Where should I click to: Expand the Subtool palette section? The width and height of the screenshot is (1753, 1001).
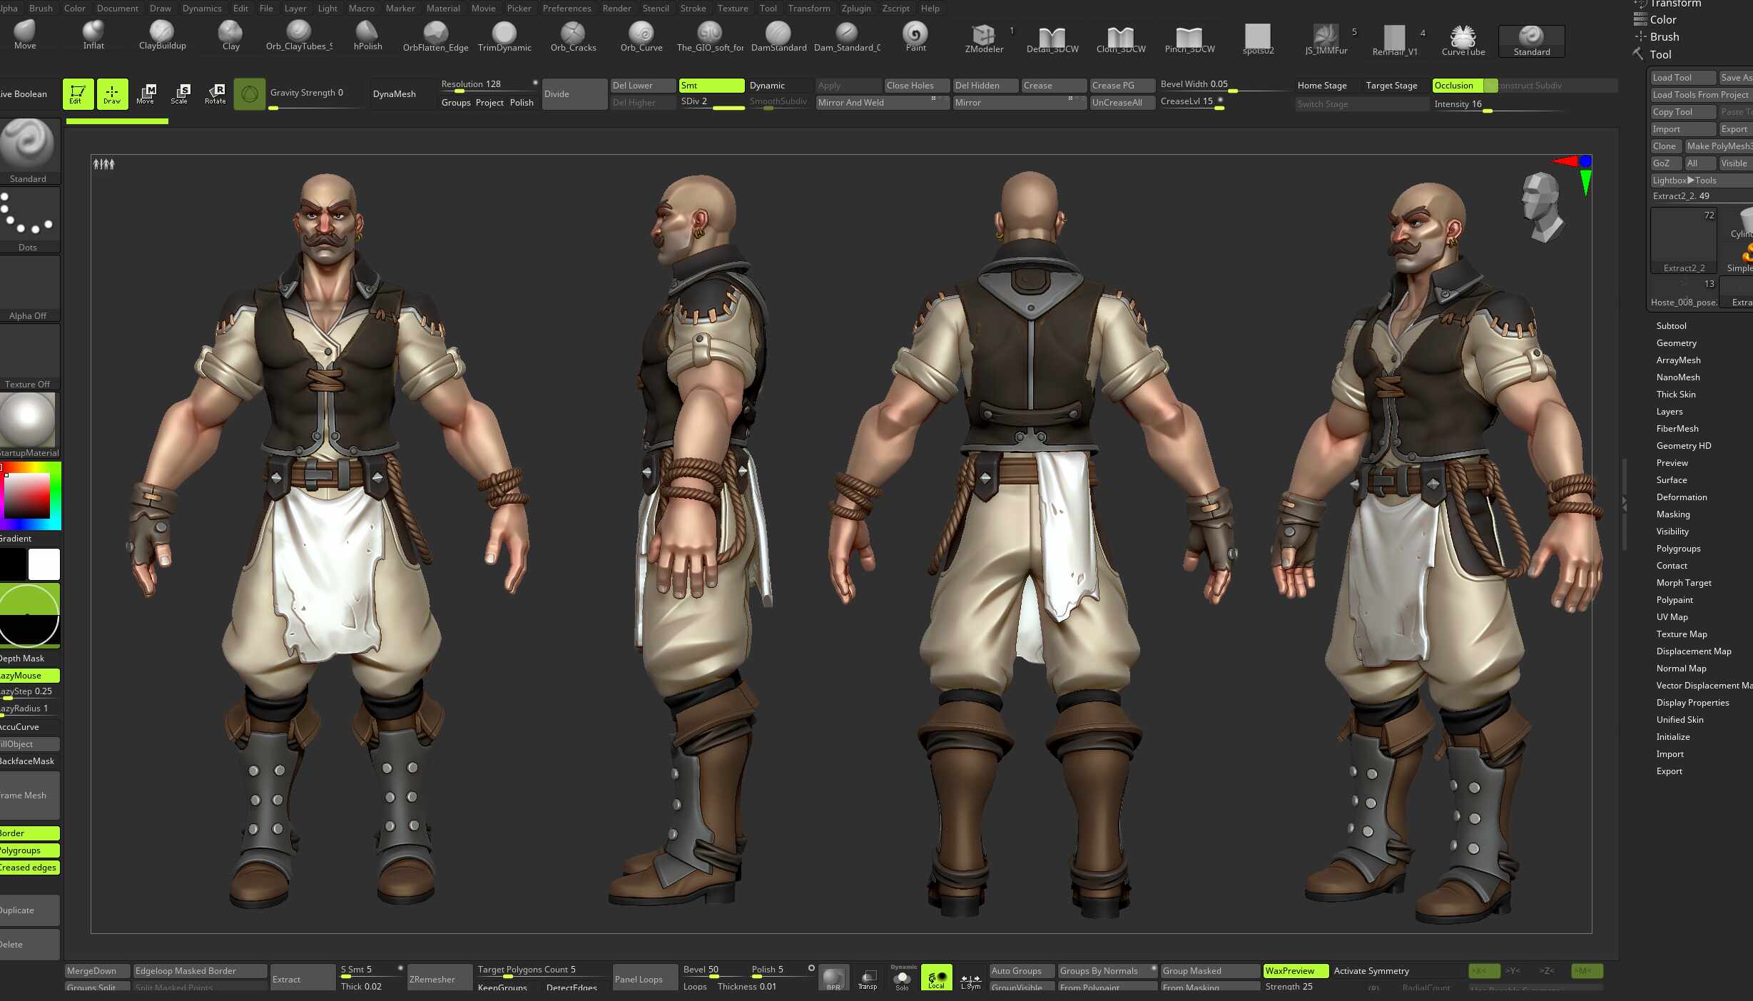[x=1671, y=326]
